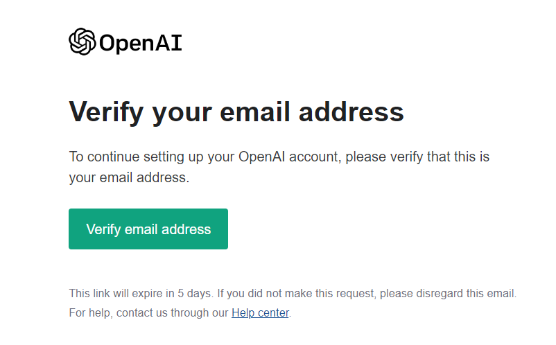Select the word "Verify" in the heading

pyautogui.click(x=106, y=112)
